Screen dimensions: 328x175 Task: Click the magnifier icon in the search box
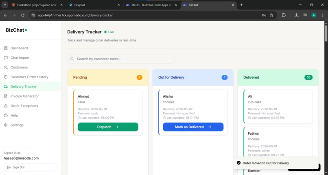(x=72, y=59)
